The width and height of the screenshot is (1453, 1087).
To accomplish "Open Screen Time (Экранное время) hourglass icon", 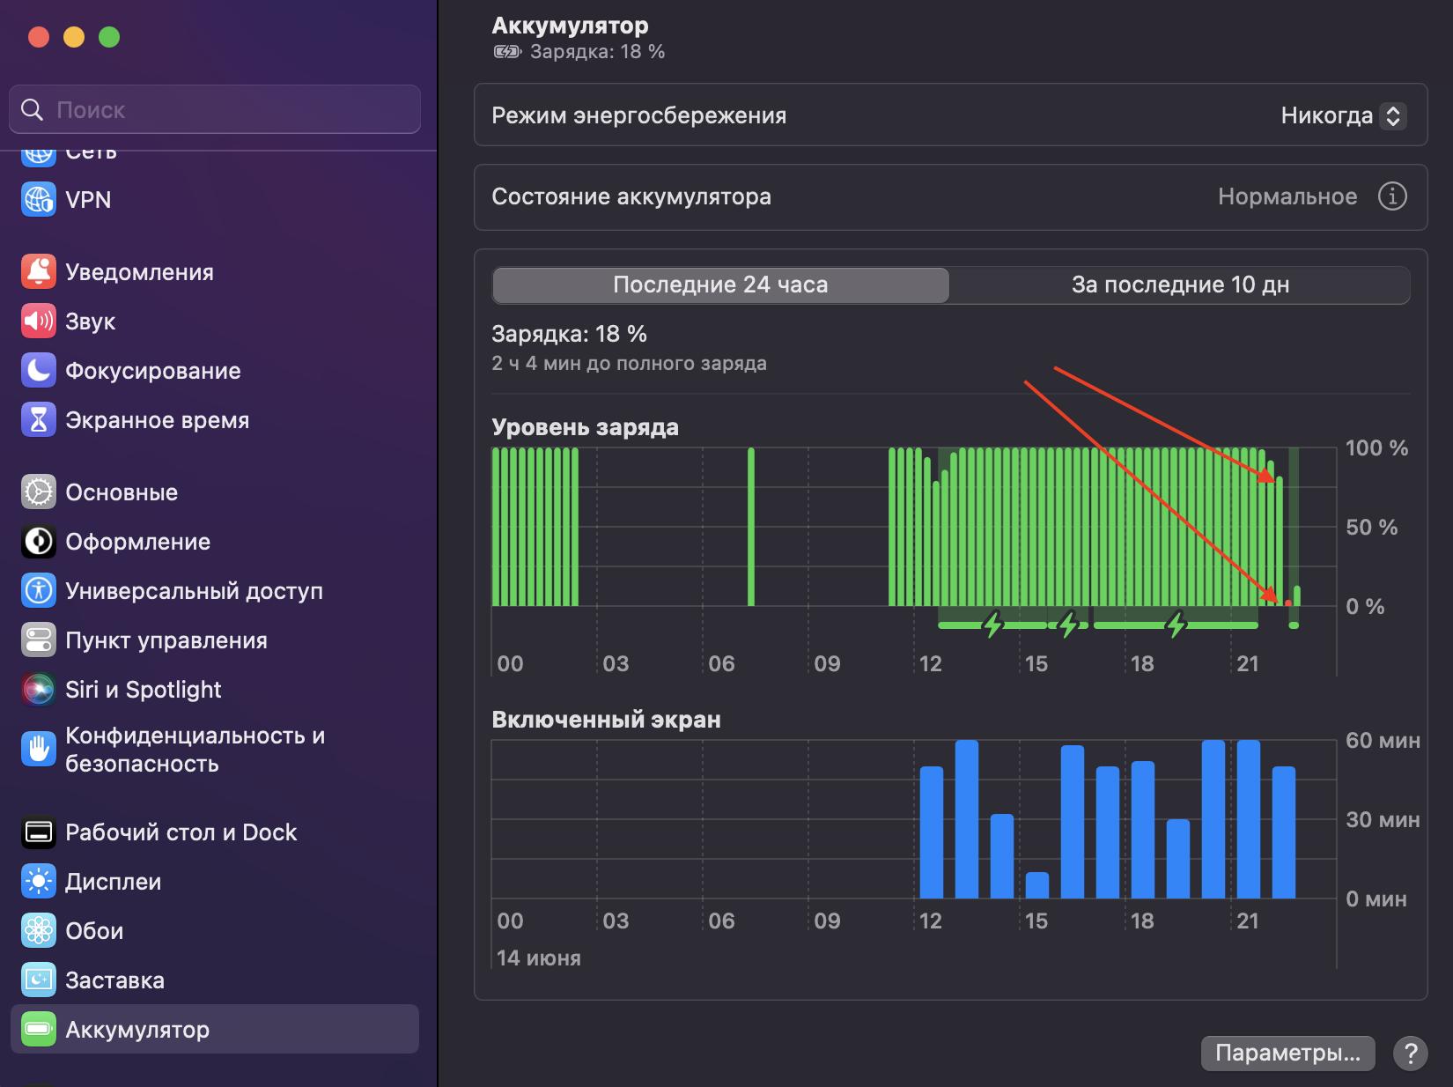I will pos(39,420).
